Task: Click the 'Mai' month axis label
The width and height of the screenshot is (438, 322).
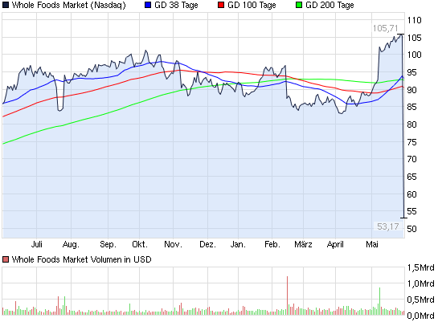Action: 372,244
